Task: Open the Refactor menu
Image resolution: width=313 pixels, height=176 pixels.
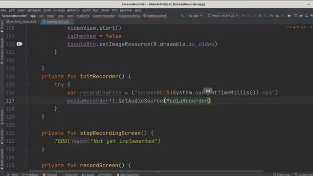Action: click(73, 10)
